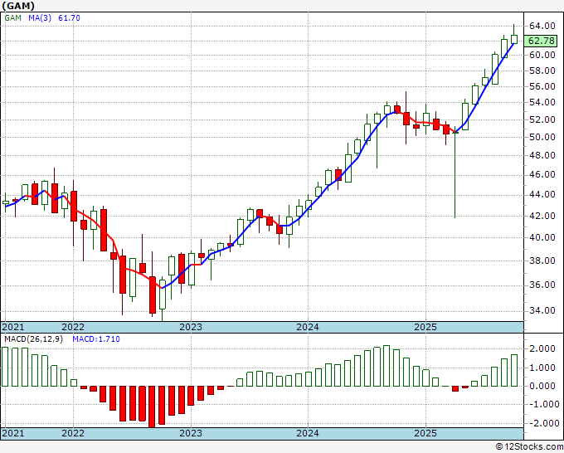Click the 36.00 price axis label

pyautogui.click(x=542, y=285)
